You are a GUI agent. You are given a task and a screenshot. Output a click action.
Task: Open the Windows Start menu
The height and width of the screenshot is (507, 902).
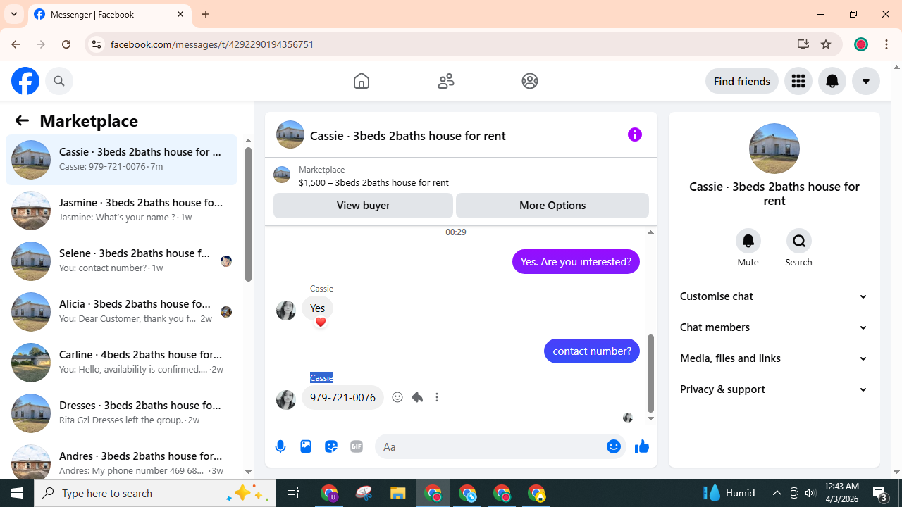coord(17,493)
